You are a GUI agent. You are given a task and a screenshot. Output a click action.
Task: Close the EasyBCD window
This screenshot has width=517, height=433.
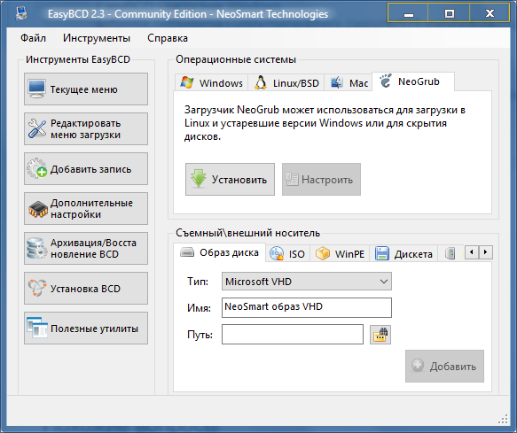coord(490,13)
